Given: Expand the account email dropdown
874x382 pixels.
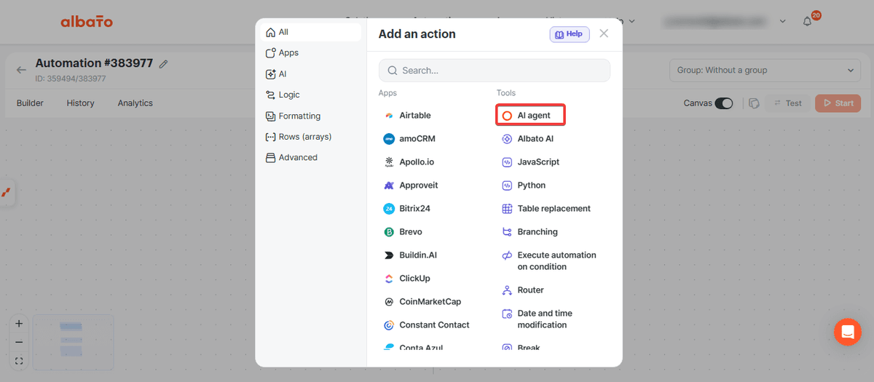Looking at the screenshot, I should tap(783, 21).
